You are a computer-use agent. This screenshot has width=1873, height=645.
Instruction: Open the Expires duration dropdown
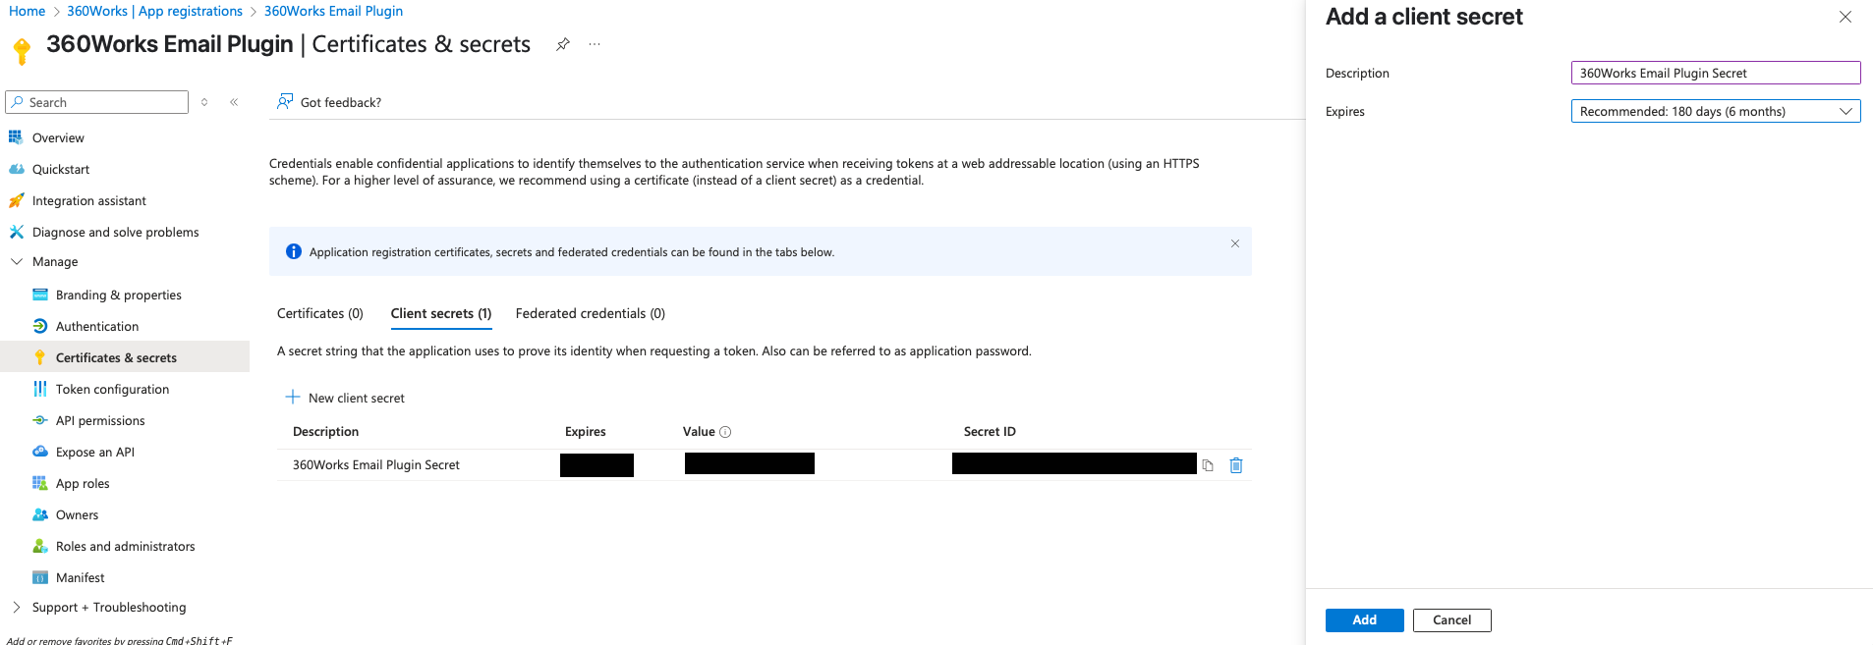pos(1716,112)
